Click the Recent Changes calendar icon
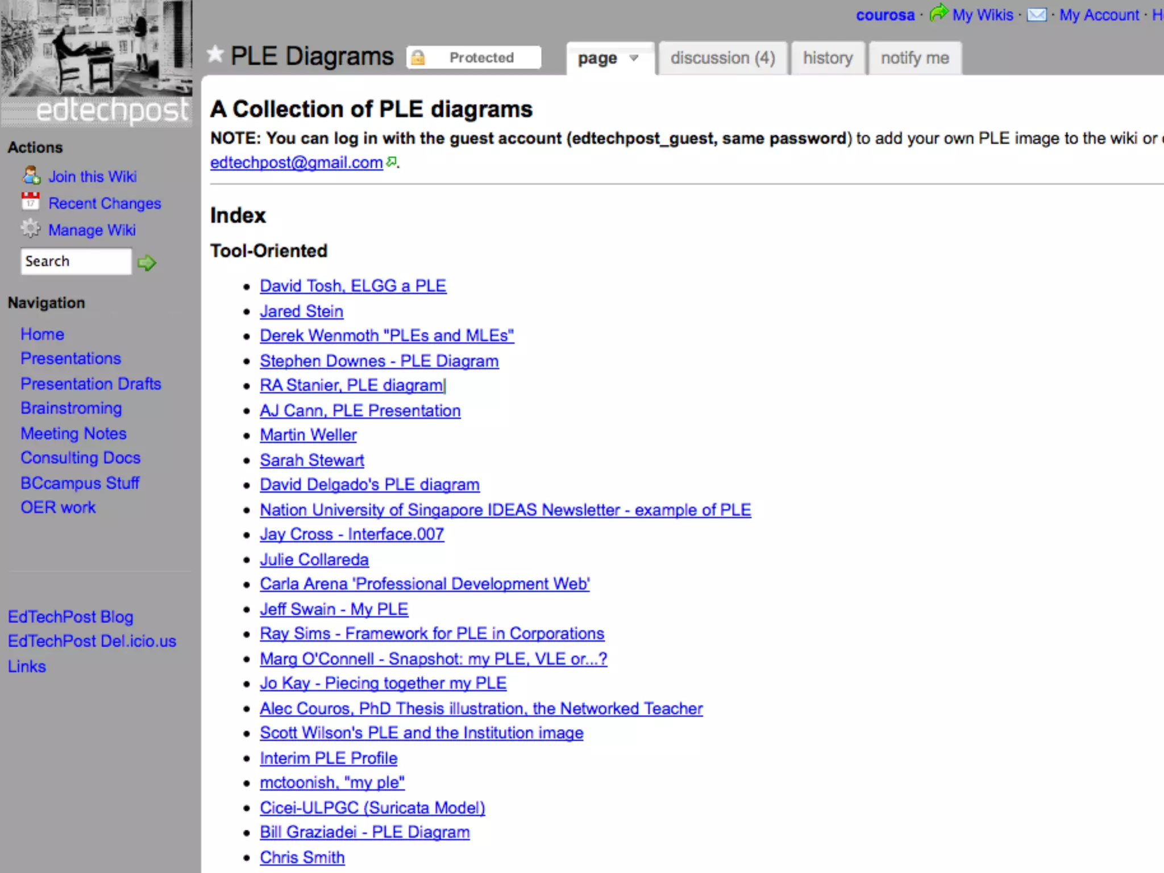The width and height of the screenshot is (1164, 873). click(31, 201)
